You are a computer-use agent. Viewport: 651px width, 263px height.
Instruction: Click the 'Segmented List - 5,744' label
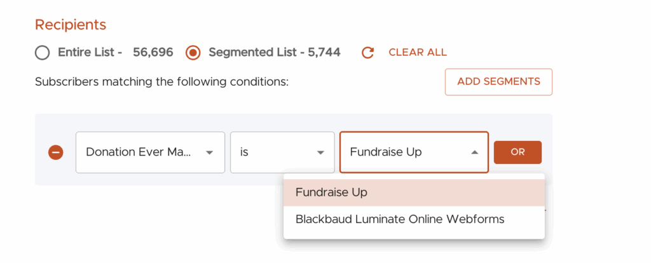coord(274,53)
